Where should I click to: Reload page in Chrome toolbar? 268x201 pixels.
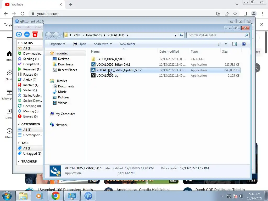point(23,14)
